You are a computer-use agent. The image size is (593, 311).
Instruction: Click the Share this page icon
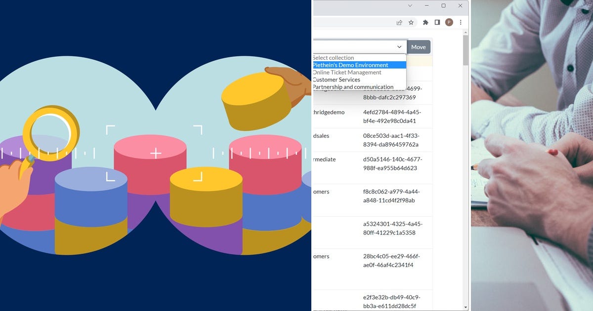point(399,22)
